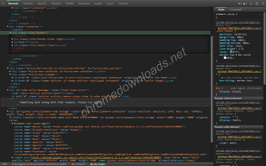266x166 pixels.
Task: Open the #777 color swatch
Action: 231,51
